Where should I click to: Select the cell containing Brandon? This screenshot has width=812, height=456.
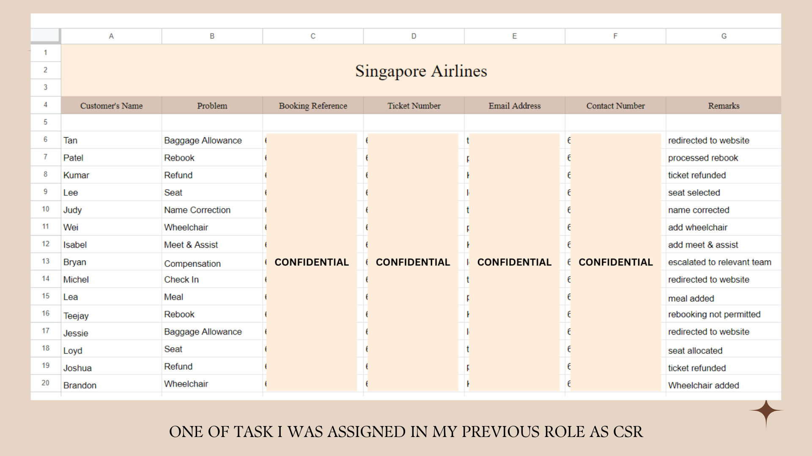(x=80, y=385)
